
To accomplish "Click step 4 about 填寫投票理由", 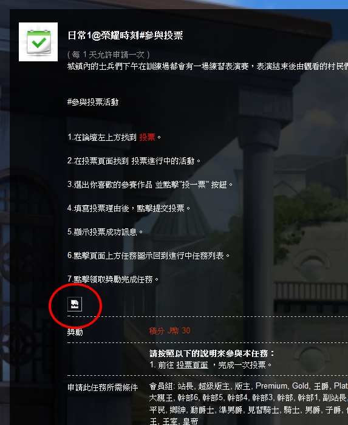I will point(129,208).
